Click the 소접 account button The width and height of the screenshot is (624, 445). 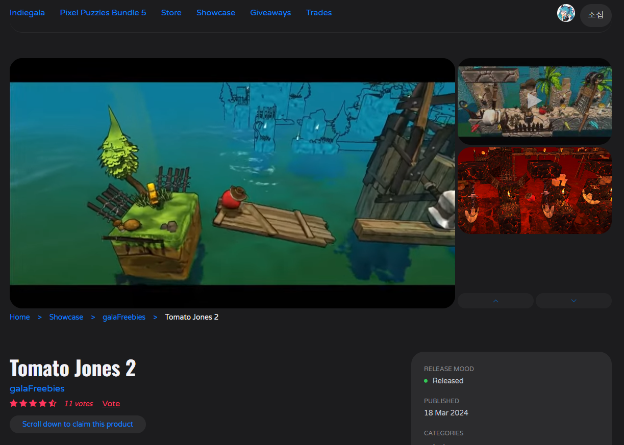click(x=595, y=15)
